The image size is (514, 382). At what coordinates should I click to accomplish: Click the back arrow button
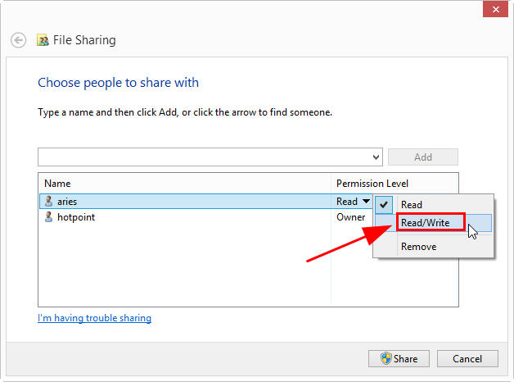click(x=18, y=40)
